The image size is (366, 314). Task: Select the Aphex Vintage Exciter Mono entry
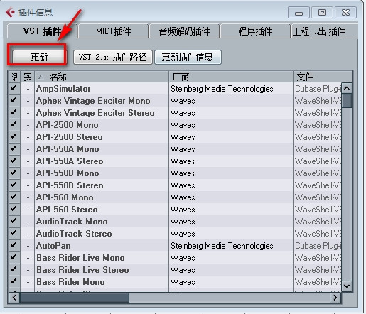(93, 101)
